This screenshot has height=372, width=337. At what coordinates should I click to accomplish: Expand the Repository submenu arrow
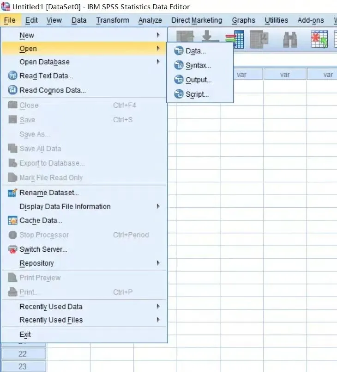[x=158, y=263]
